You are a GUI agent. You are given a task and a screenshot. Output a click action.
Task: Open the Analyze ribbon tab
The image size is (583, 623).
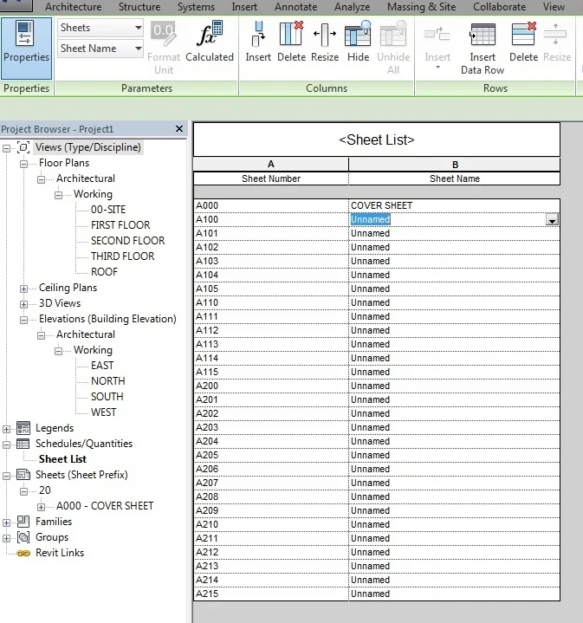click(x=352, y=7)
